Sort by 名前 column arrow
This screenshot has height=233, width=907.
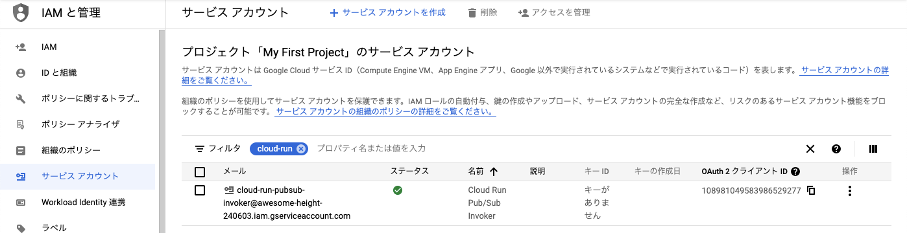[x=494, y=172]
